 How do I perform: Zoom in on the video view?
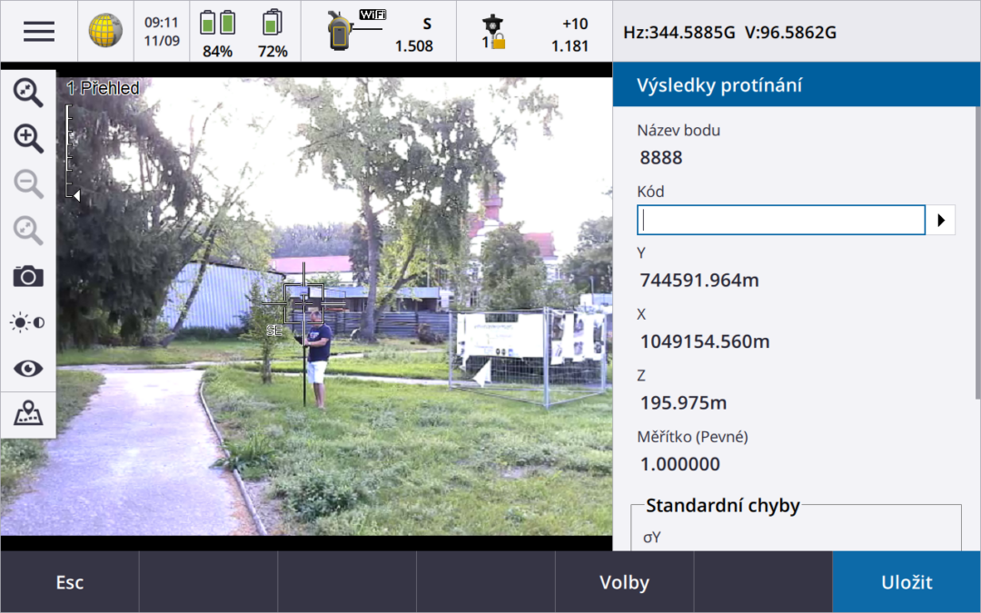coord(28,138)
